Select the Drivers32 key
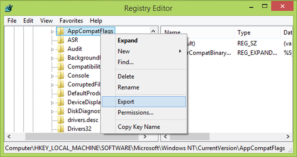297x157 pixels. click(x=79, y=129)
